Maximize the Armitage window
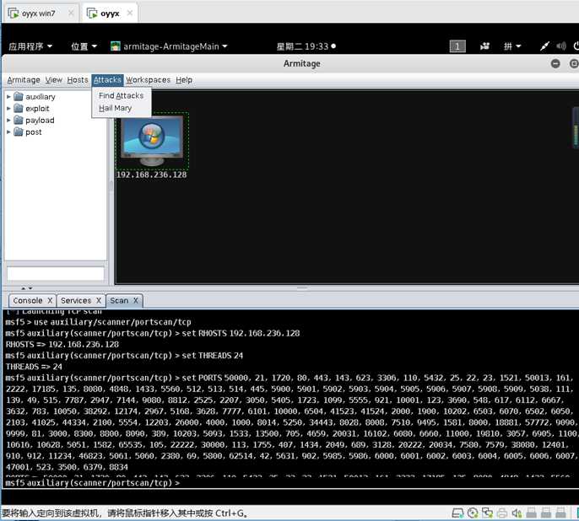This screenshot has height=521, width=579. tap(573, 63)
